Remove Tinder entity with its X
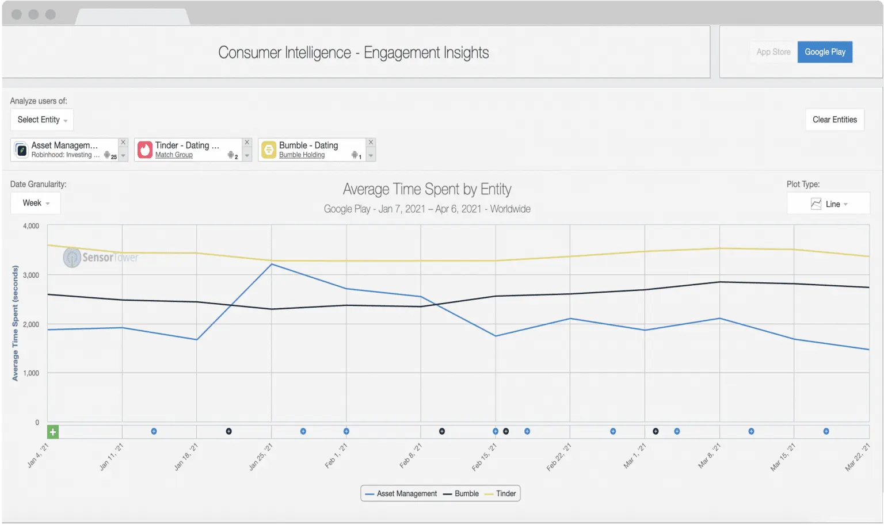The height and width of the screenshot is (525, 884). click(x=247, y=142)
